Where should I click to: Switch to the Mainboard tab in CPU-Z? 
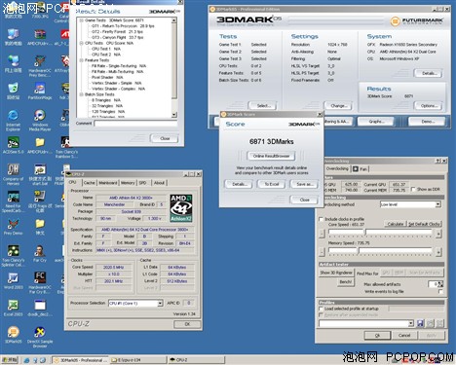pos(108,183)
